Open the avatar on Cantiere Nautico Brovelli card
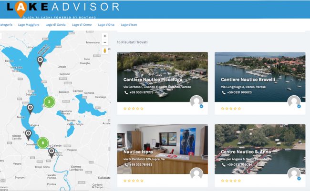 pos(294,102)
